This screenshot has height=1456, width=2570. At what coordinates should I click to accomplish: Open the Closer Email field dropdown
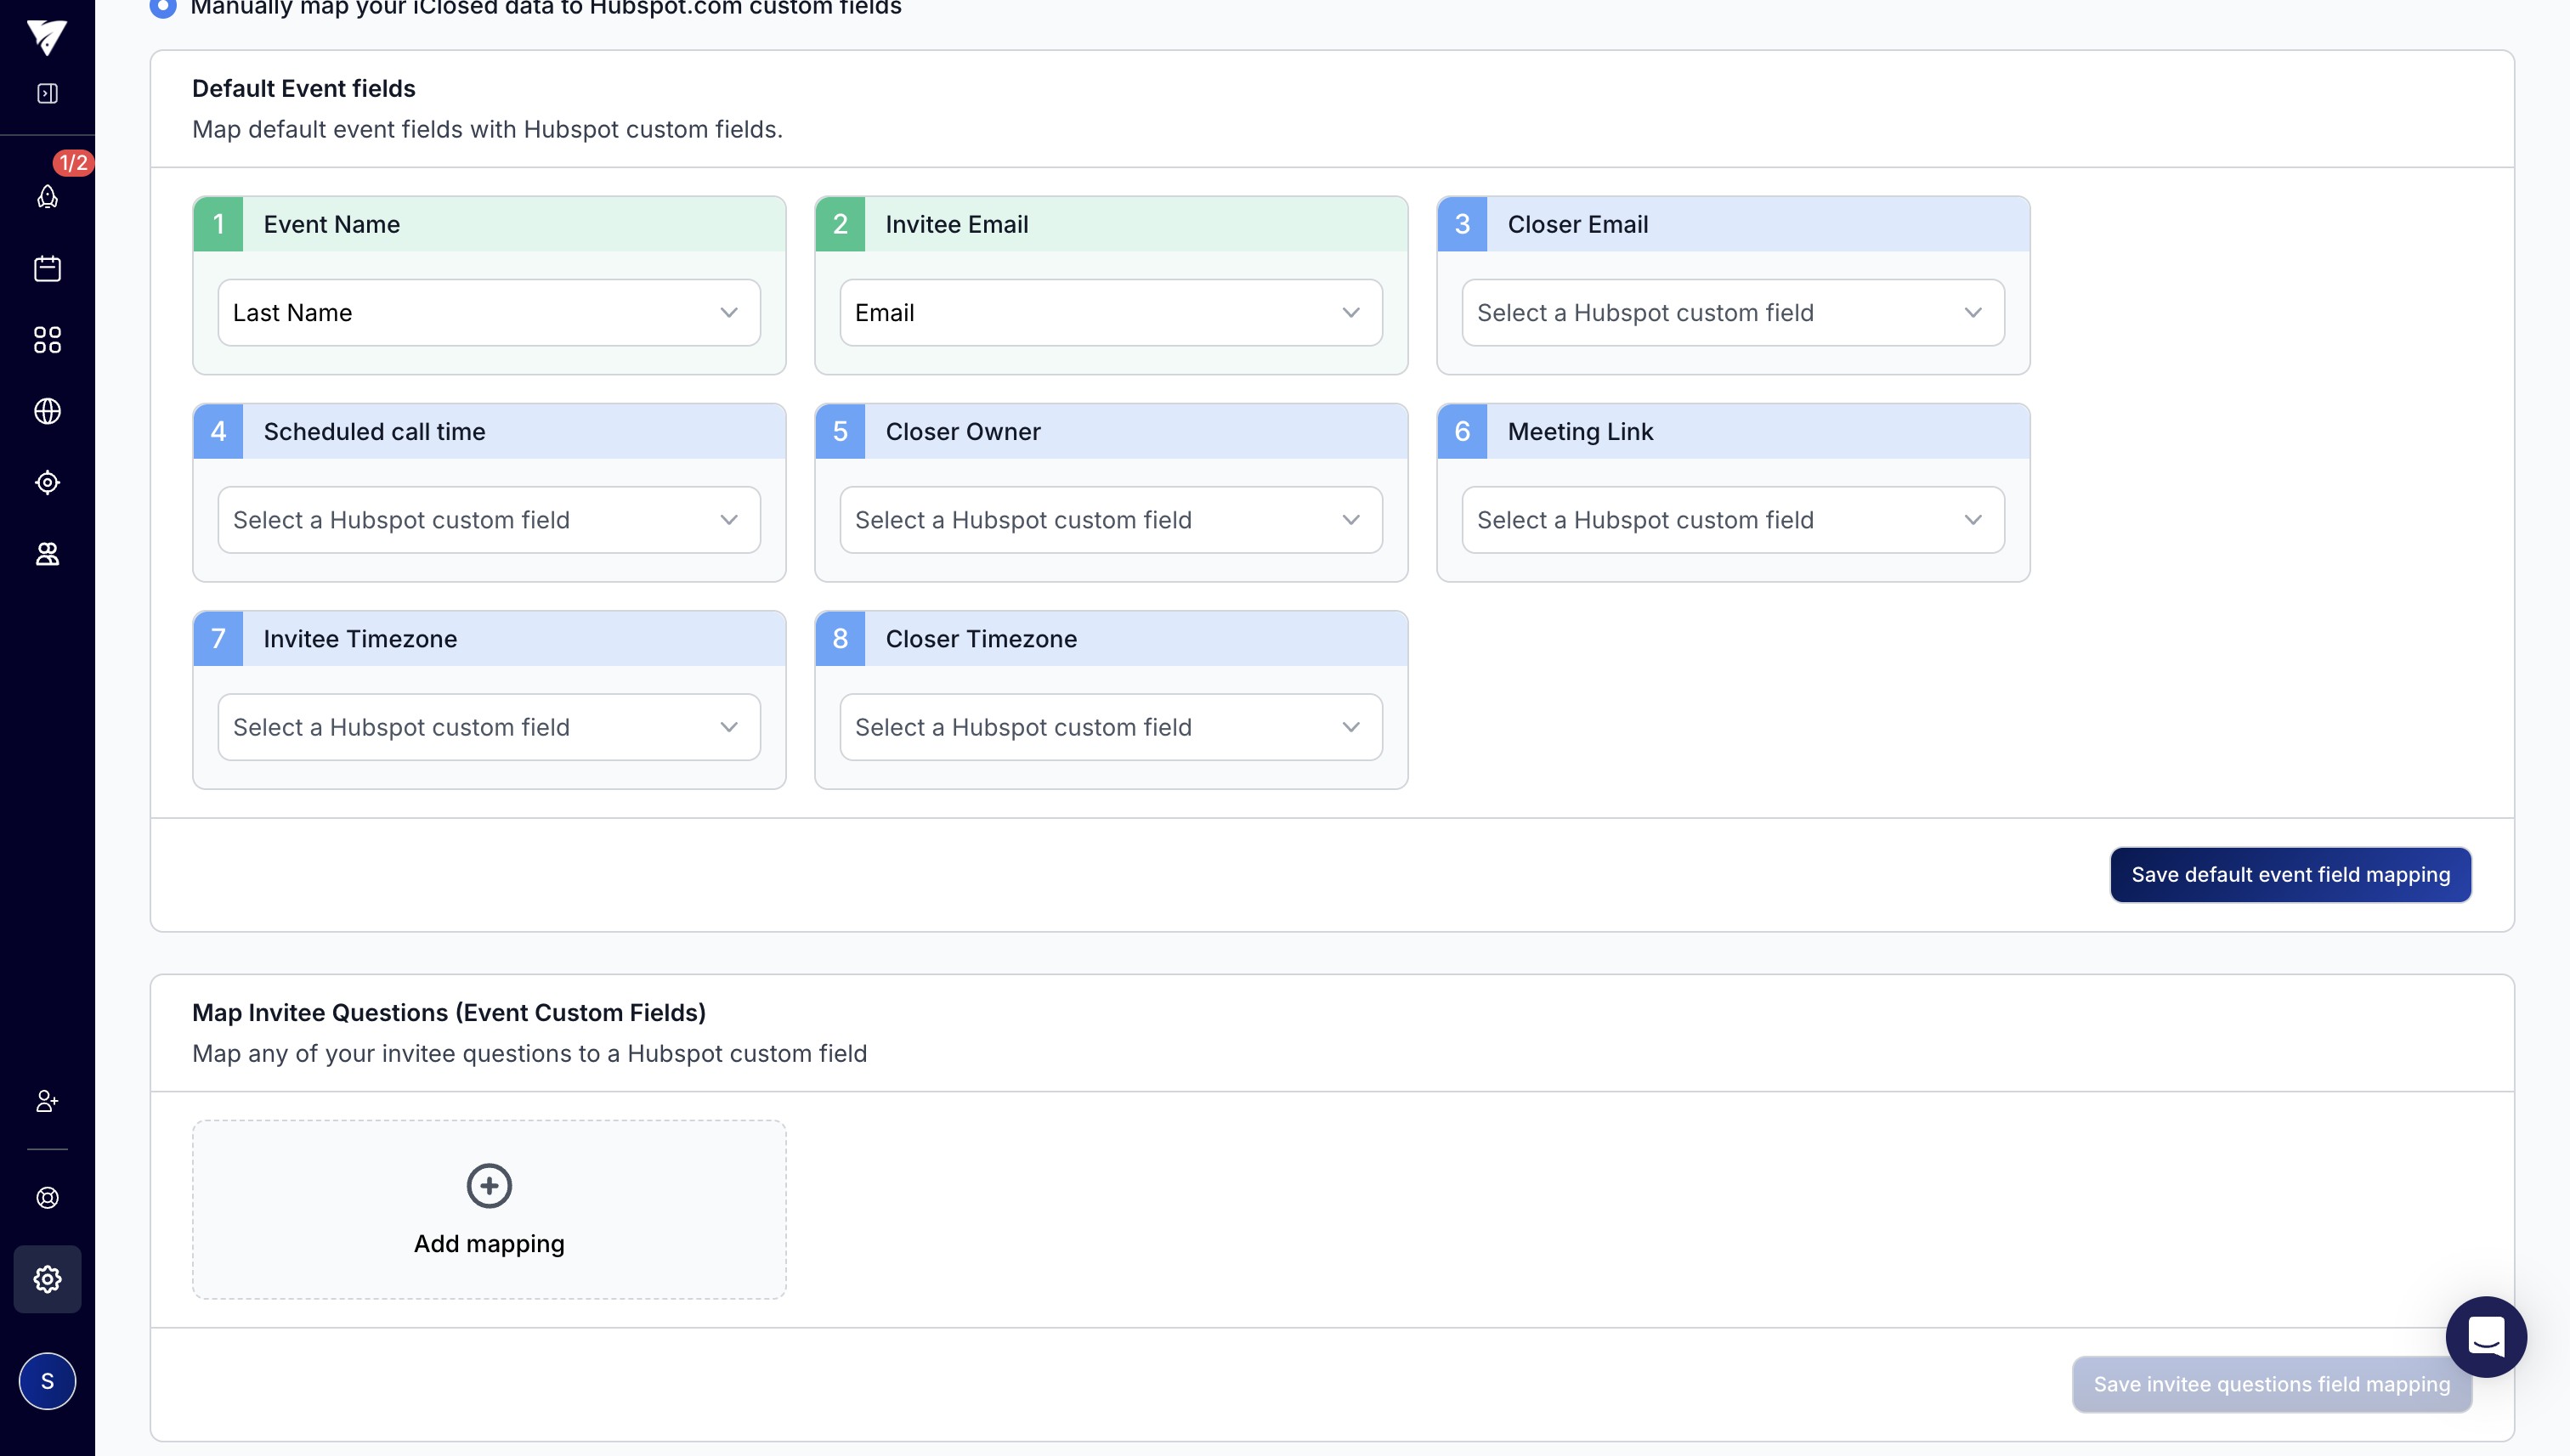pos(1732,313)
